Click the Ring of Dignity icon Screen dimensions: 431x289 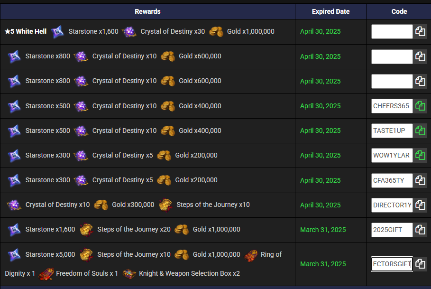tap(251, 255)
